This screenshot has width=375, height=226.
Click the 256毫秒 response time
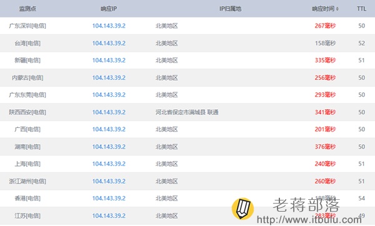pos(325,77)
